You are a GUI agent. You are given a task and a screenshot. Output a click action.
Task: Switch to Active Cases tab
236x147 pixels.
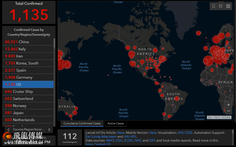[115, 123]
